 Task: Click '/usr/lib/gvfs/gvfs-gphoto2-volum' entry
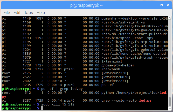pyautogui.click(x=135, y=50)
